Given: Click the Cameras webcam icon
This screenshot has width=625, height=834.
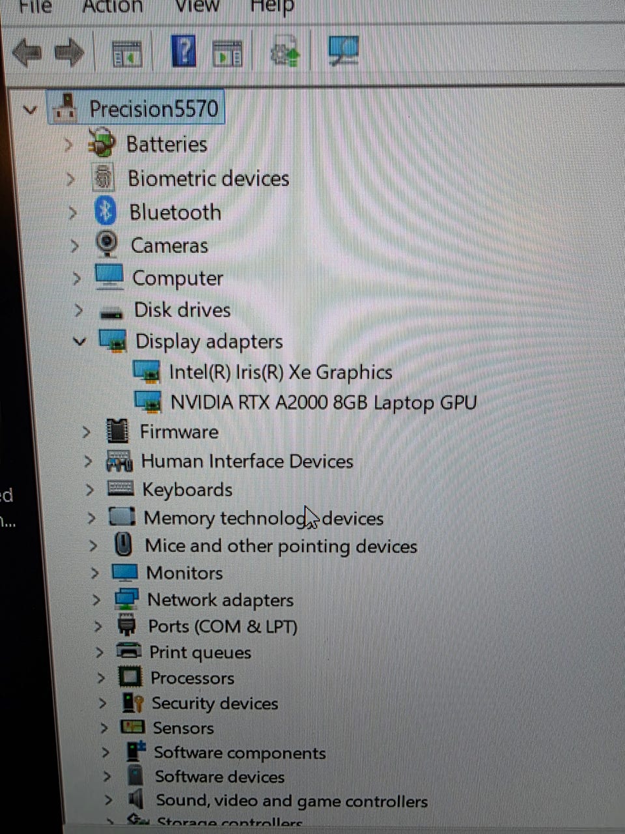Looking at the screenshot, I should [x=107, y=244].
